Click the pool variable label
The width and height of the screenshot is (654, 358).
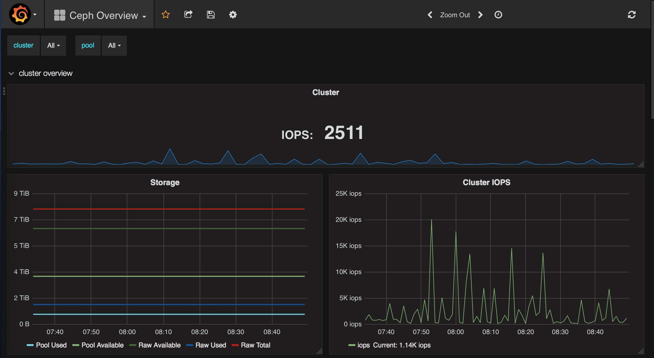[88, 46]
